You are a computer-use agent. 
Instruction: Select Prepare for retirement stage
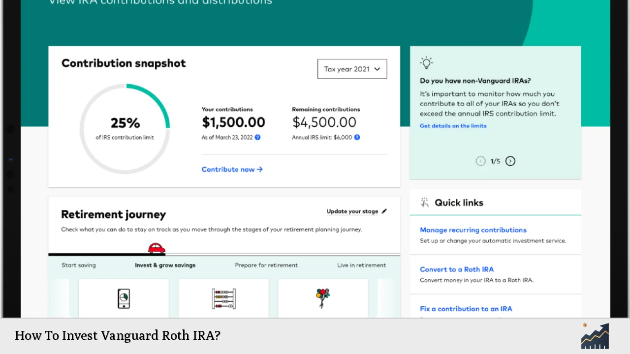(266, 265)
